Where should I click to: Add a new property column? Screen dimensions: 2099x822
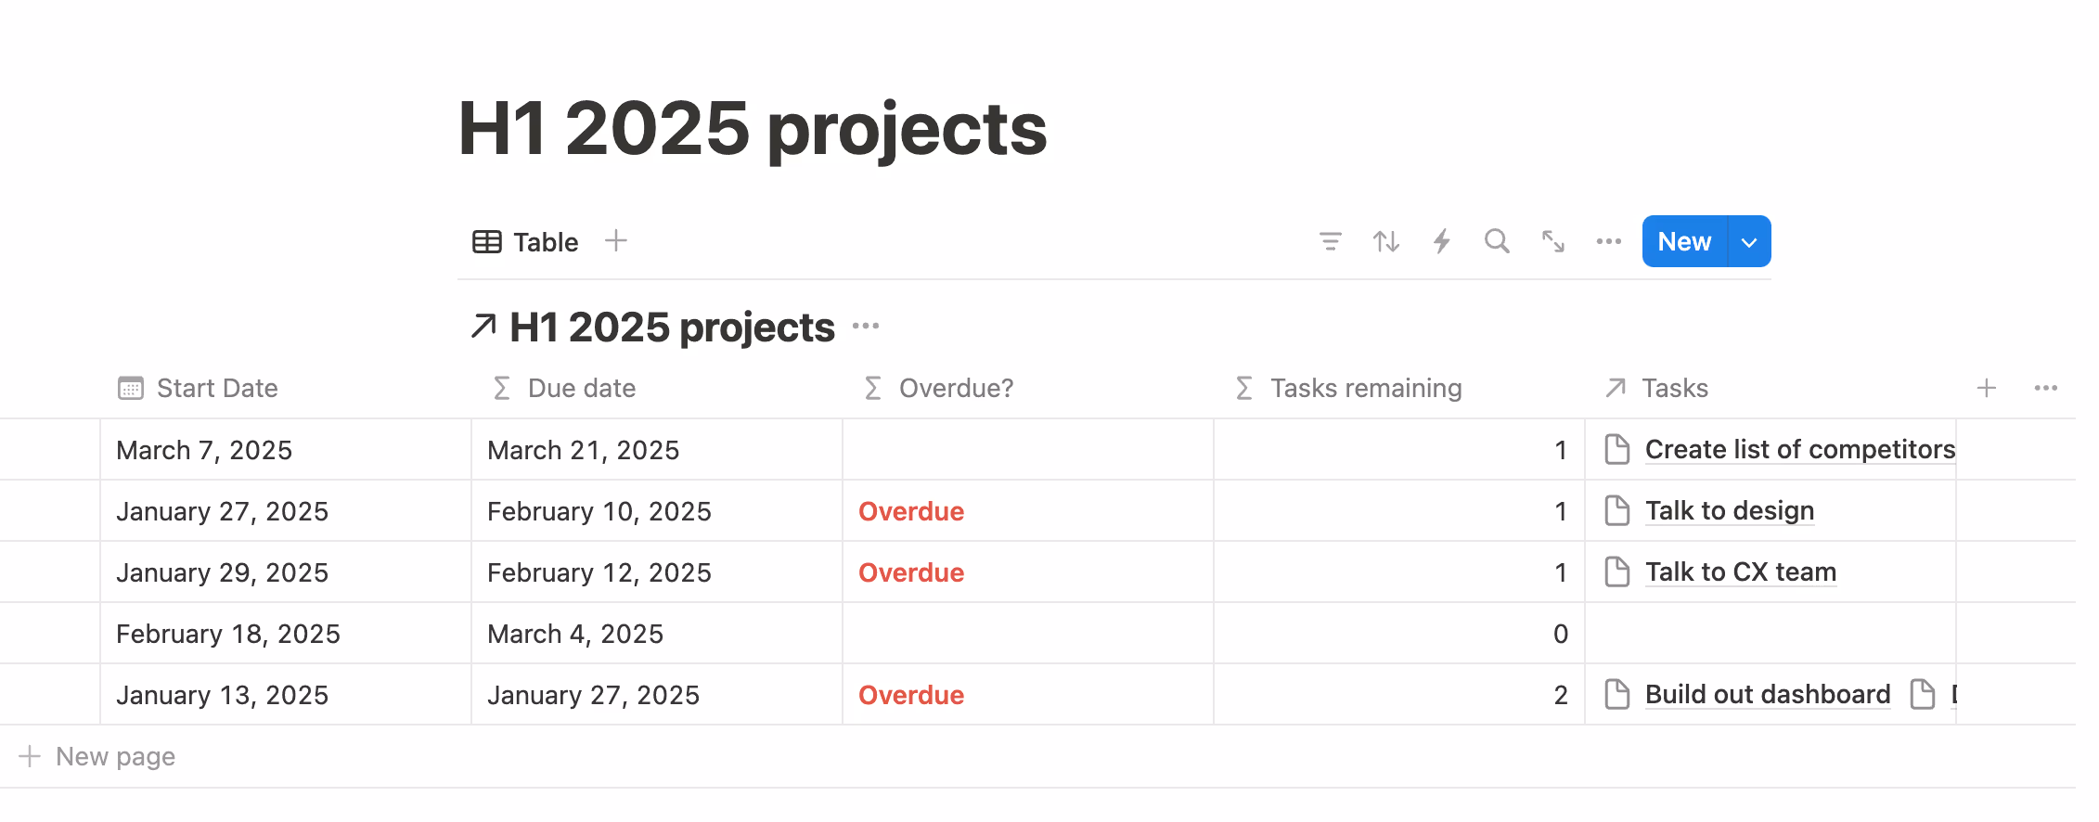(1986, 388)
